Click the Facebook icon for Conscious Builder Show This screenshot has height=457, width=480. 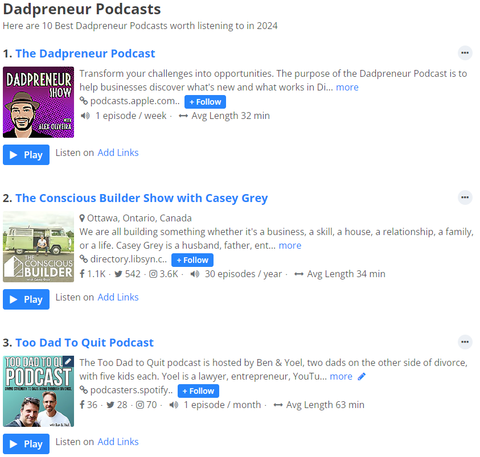coord(82,274)
